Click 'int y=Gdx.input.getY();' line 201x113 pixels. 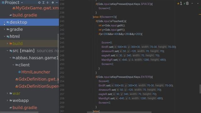112,30
